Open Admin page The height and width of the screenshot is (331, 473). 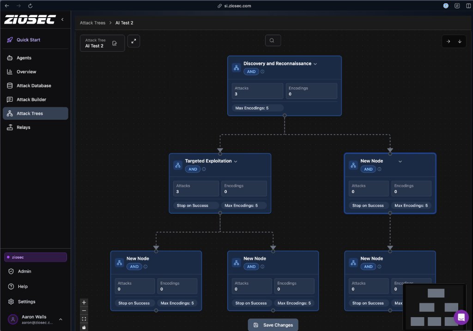pos(24,271)
